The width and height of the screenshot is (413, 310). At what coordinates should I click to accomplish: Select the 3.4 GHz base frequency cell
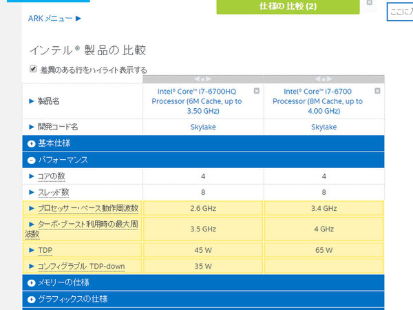coord(324,208)
